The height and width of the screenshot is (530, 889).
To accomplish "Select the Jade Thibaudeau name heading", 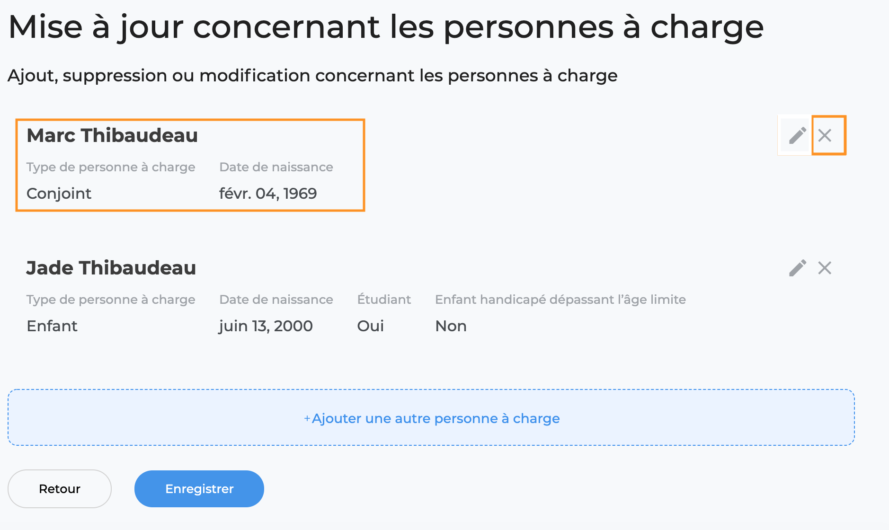I will coord(111,268).
